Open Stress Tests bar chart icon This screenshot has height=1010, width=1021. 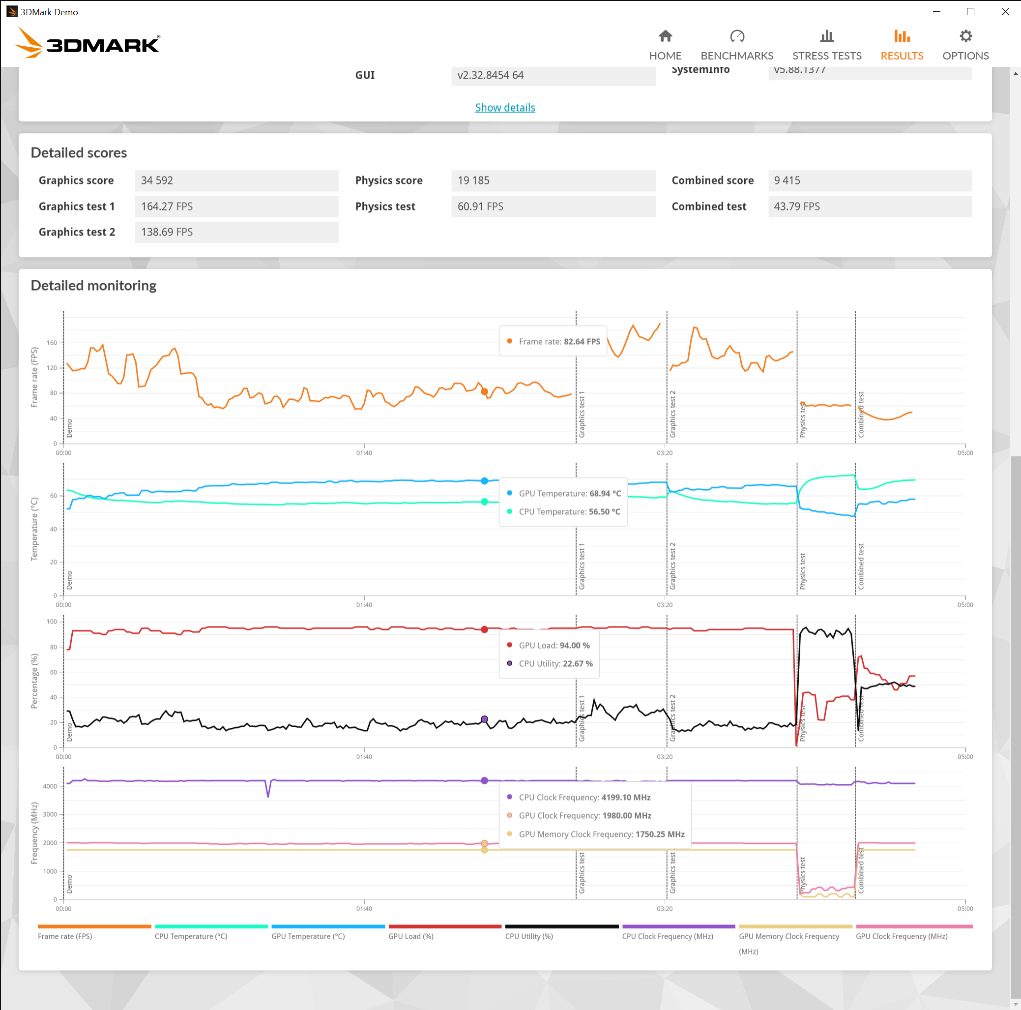point(826,36)
